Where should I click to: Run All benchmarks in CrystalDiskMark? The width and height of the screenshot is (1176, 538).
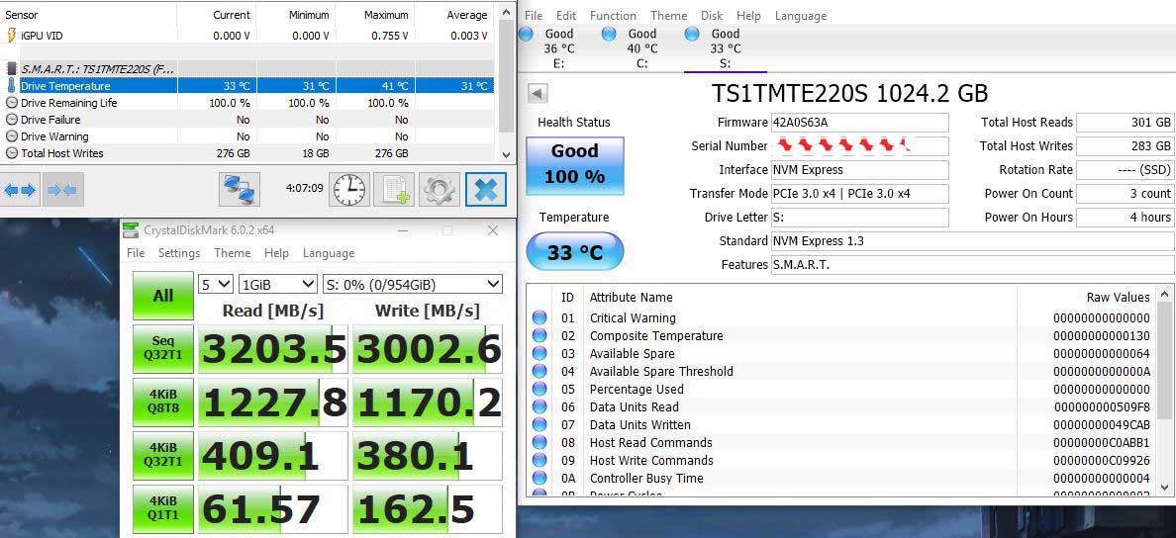162,296
